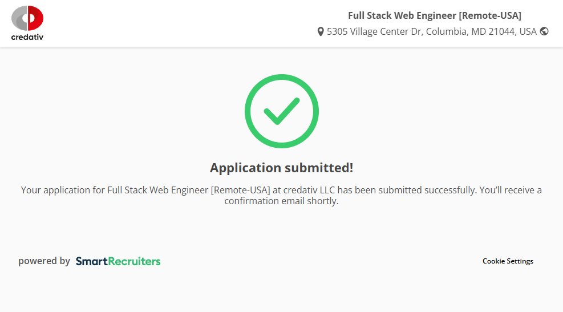The image size is (563, 312).
Task: Click the location pin icon before address
Action: (321, 32)
